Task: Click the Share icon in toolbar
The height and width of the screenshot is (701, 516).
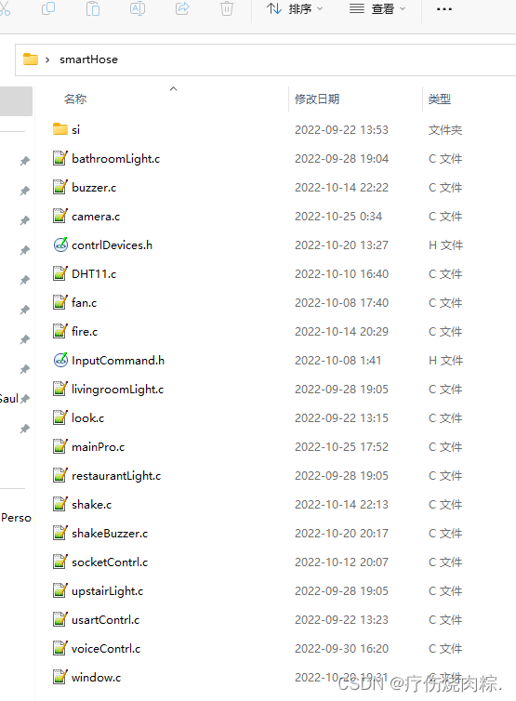Action: [x=182, y=8]
